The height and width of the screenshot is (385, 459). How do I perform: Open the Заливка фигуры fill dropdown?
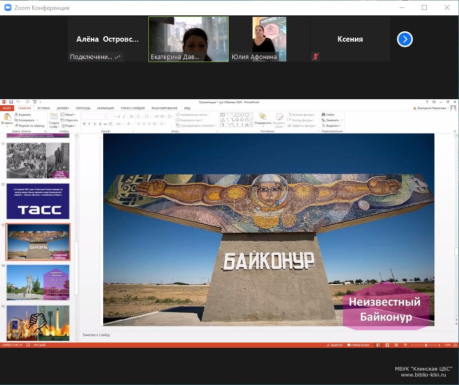point(302,115)
